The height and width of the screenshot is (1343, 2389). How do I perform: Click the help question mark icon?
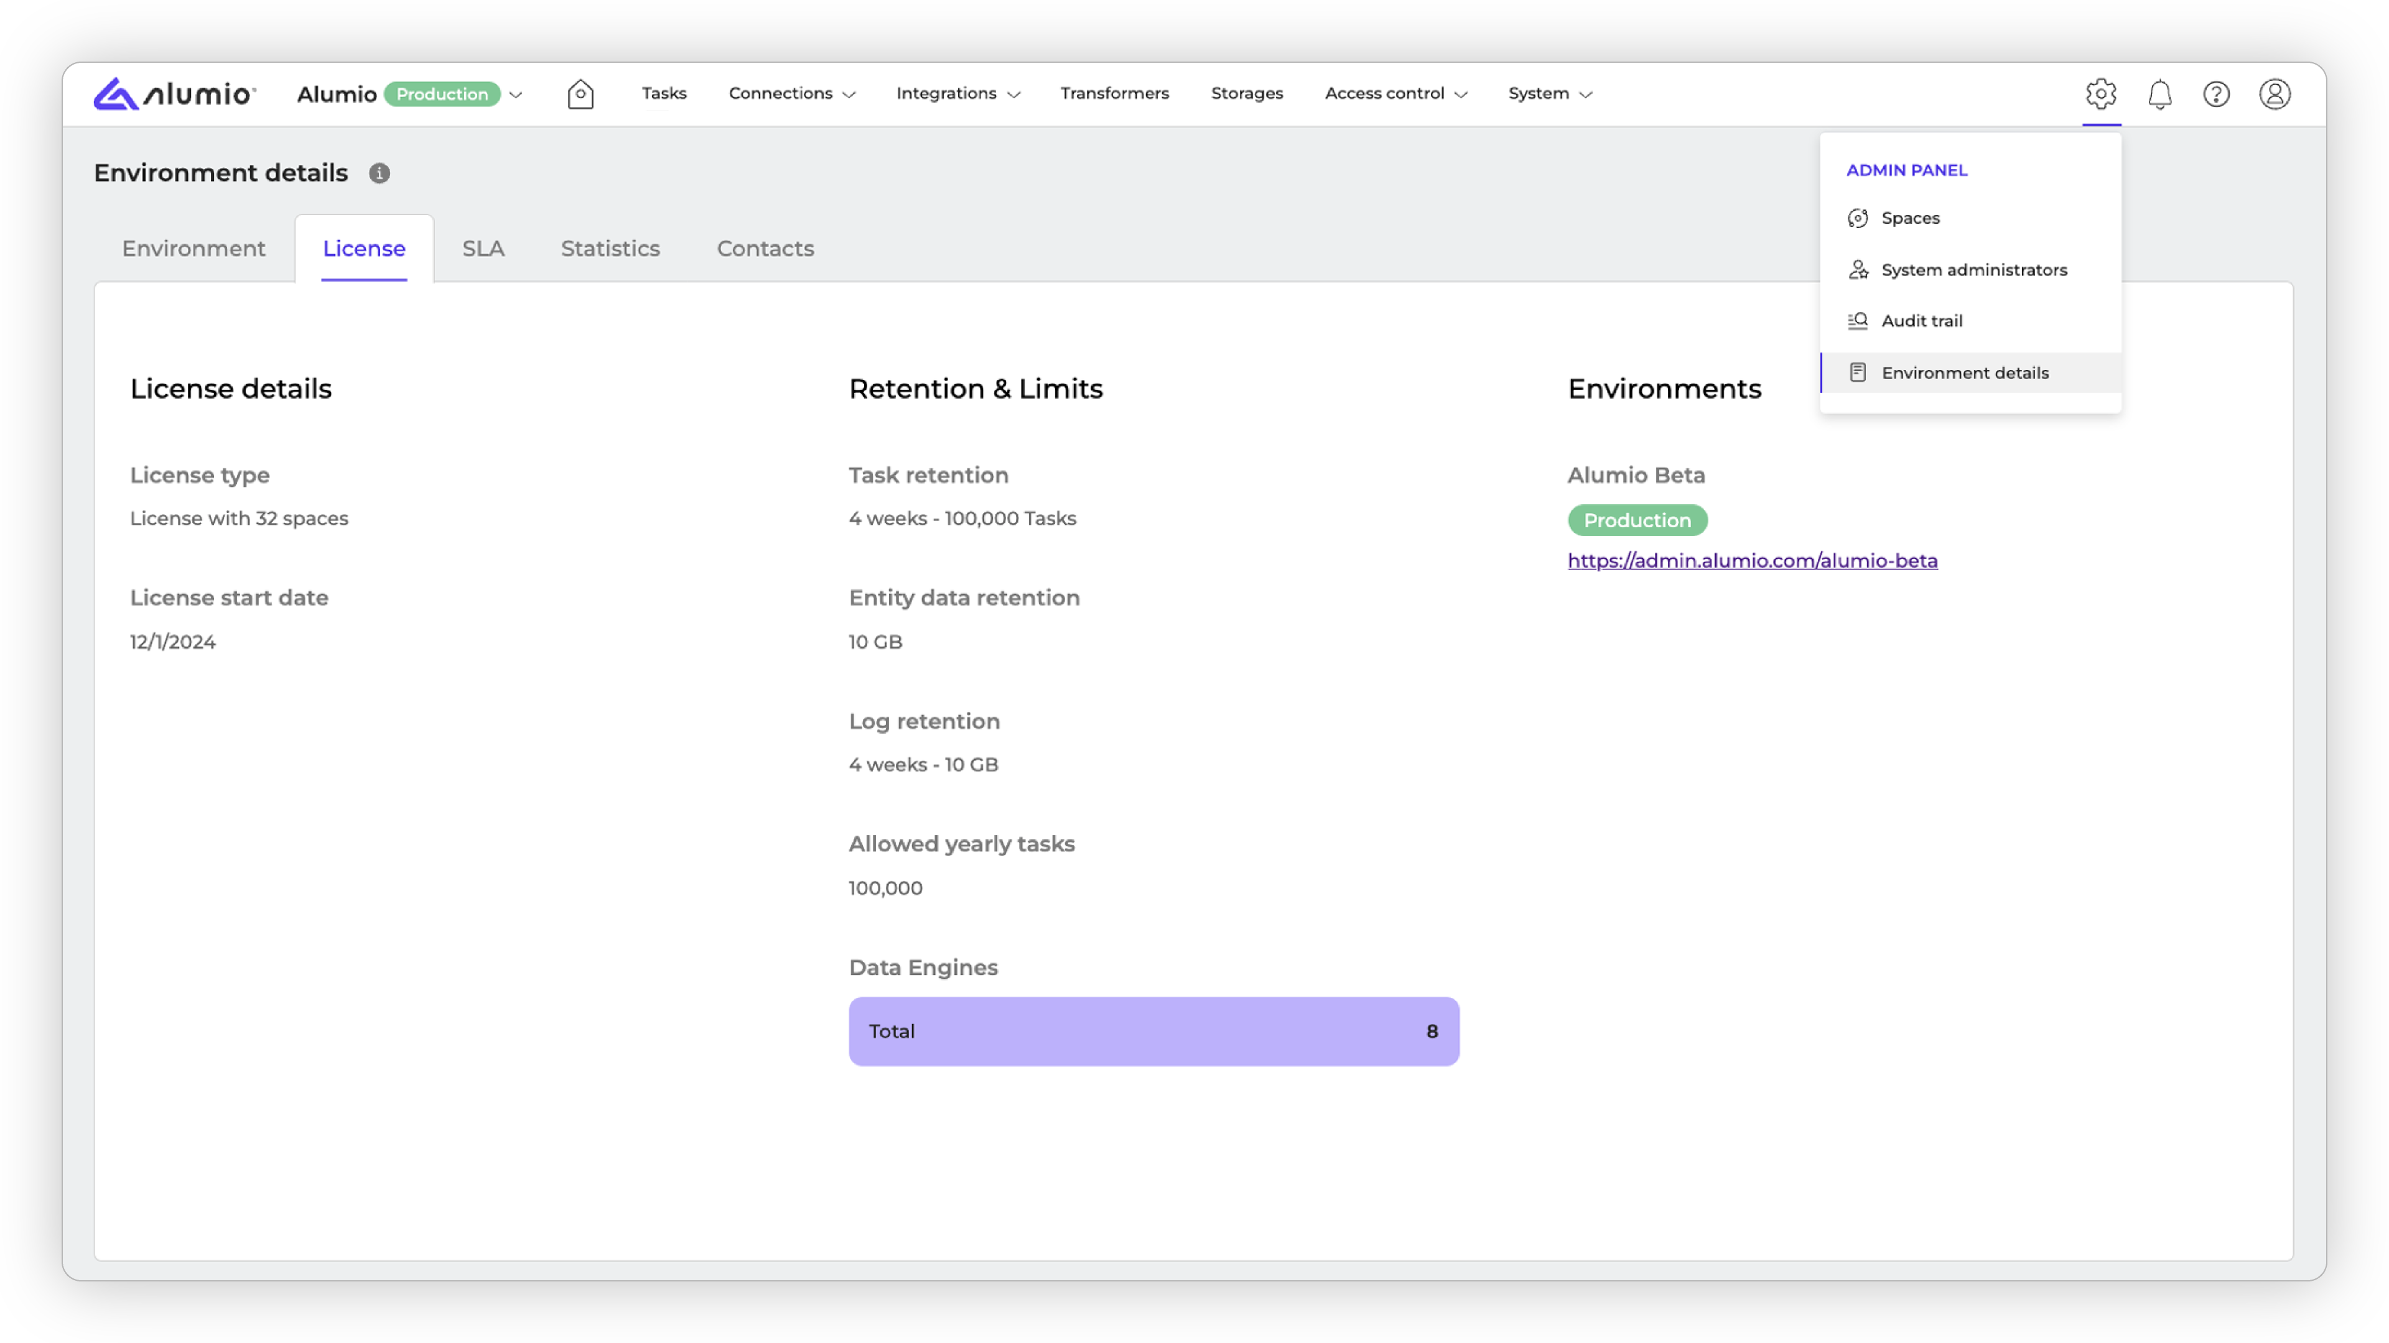[x=2217, y=94]
